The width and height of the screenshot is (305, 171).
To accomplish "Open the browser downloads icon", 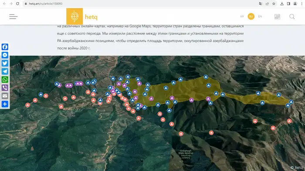I will point(281,3).
